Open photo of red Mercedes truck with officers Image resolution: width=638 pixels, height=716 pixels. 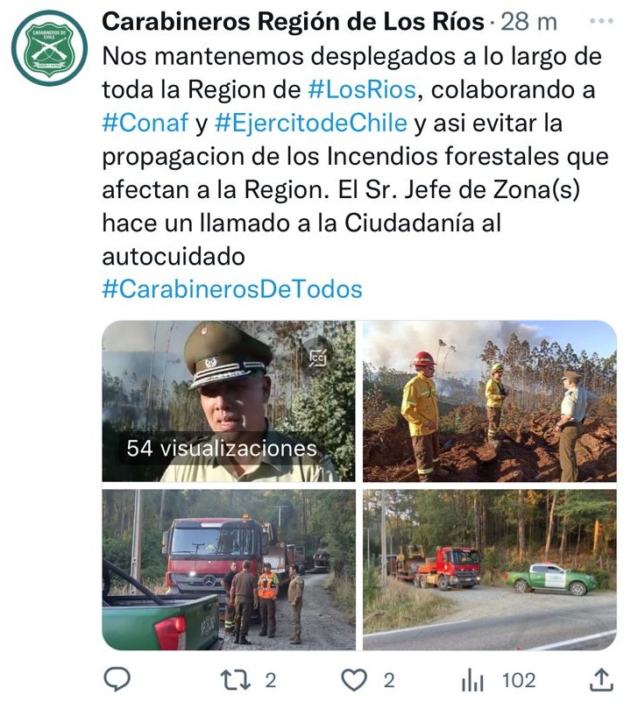point(229,570)
